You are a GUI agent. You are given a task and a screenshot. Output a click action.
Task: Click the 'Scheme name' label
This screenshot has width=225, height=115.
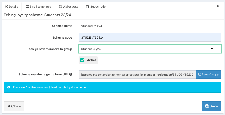pyautogui.click(x=62, y=26)
